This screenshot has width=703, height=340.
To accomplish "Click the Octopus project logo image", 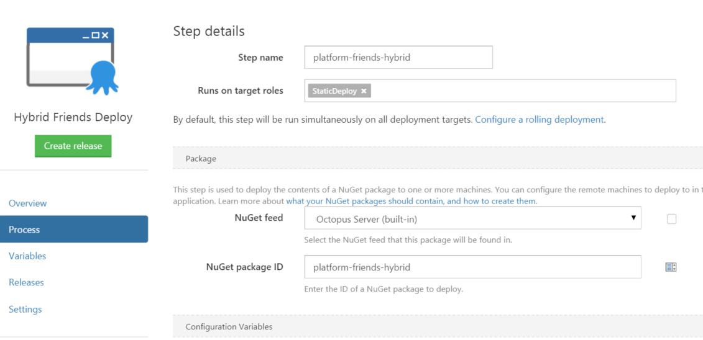I will [x=73, y=61].
